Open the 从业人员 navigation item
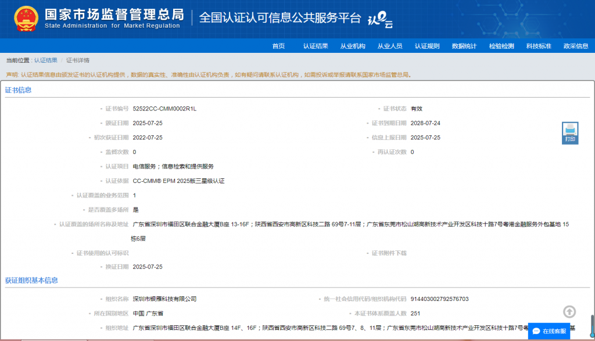The width and height of the screenshot is (595, 341). [x=390, y=46]
